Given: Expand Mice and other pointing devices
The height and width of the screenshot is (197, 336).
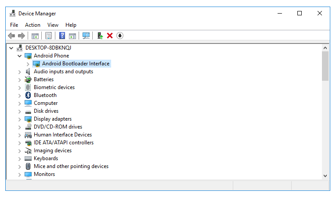Looking at the screenshot, I should coord(19,167).
